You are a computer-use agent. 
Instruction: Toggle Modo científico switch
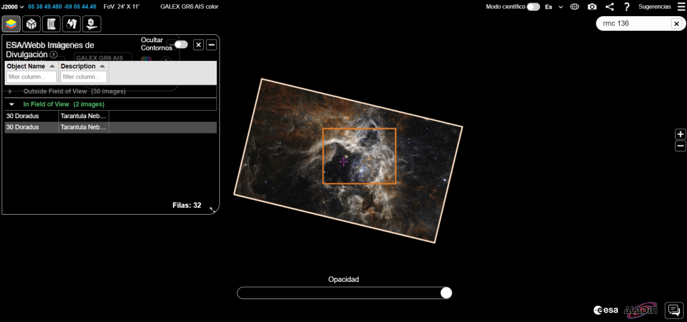533,7
